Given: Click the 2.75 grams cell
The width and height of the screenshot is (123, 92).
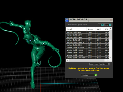Looking at the screenshot, I should (91, 35).
